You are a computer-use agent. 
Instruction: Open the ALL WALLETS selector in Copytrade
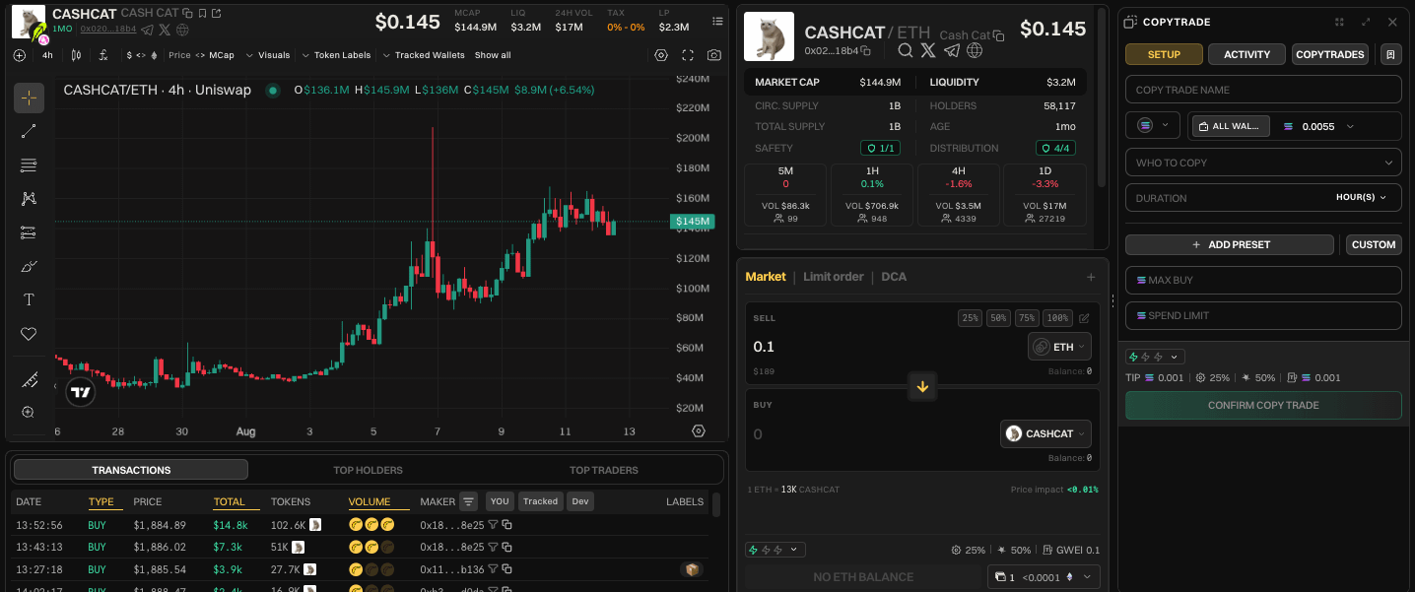click(x=1230, y=126)
